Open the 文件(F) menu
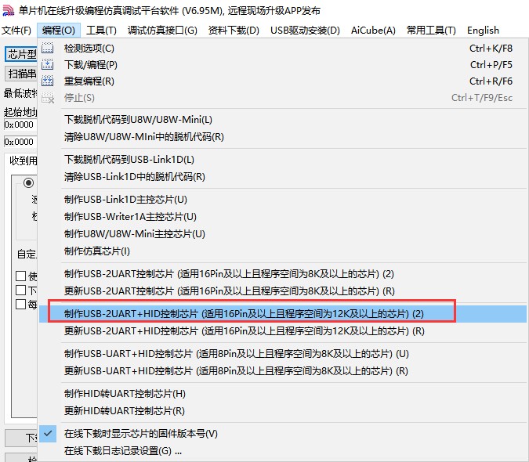529x462 pixels. (16, 31)
